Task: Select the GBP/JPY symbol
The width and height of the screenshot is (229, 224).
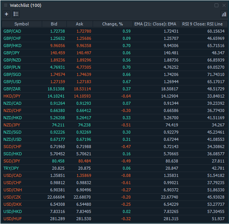Action: pos(12,53)
